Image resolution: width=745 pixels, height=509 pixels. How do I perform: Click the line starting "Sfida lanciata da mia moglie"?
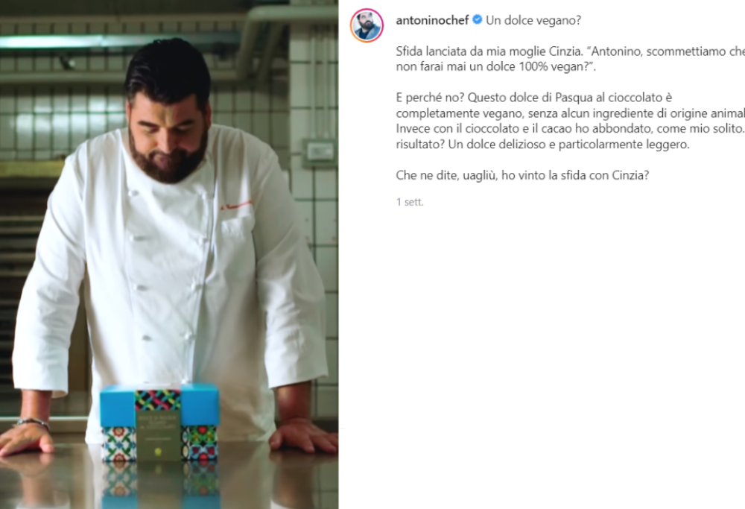tap(570, 51)
